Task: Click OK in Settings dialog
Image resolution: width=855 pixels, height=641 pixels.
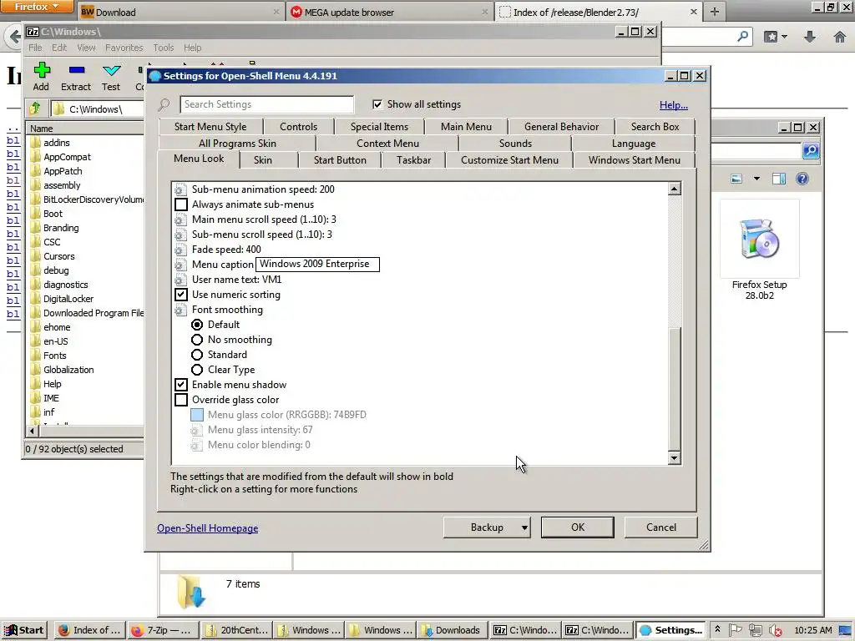Action: pos(578,527)
